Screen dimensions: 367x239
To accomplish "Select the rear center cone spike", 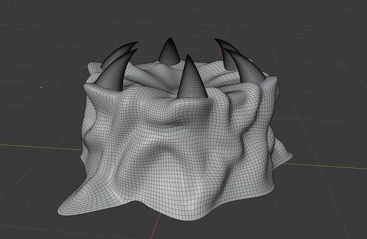I will coord(169,53).
